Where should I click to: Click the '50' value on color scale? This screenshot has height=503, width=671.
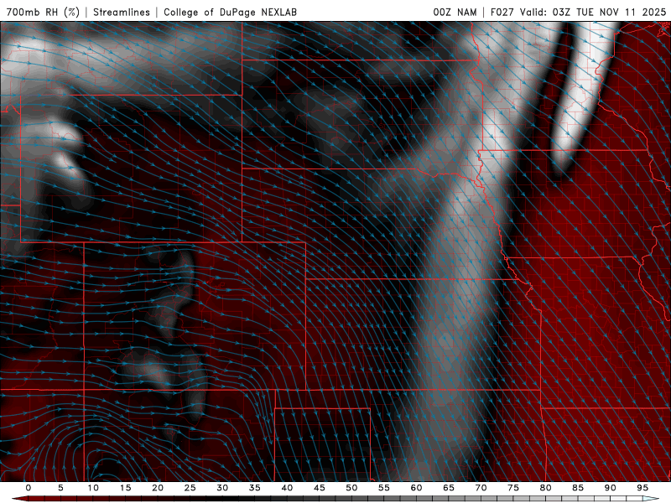pos(351,488)
